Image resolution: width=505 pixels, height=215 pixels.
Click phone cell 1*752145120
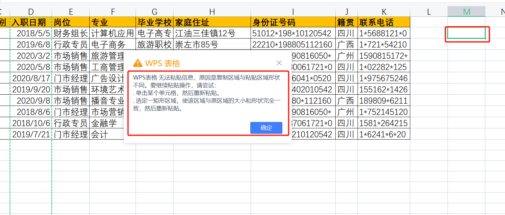(x=384, y=112)
